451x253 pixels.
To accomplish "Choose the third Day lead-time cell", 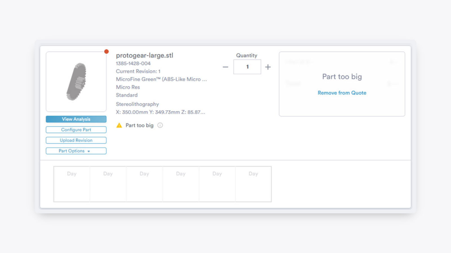I will coord(144,184).
